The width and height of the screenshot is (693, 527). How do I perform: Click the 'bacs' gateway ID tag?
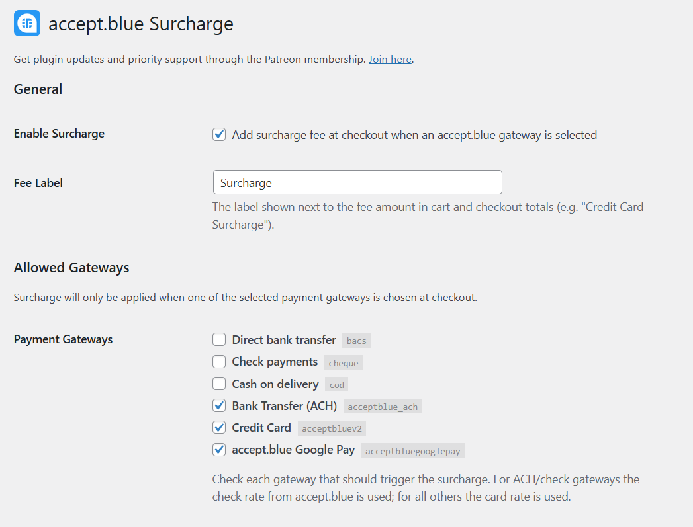pos(356,341)
